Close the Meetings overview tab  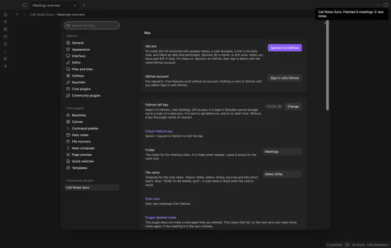75,5
